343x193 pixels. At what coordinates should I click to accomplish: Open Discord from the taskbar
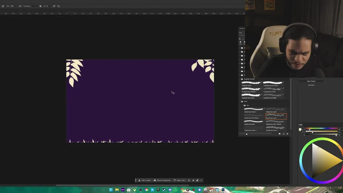click(170, 190)
